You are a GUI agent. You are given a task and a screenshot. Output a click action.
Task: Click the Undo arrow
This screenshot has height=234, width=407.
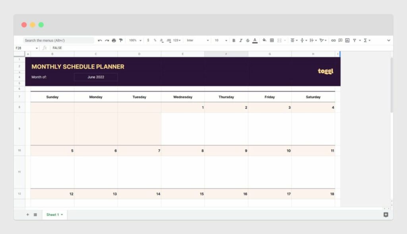pos(100,40)
